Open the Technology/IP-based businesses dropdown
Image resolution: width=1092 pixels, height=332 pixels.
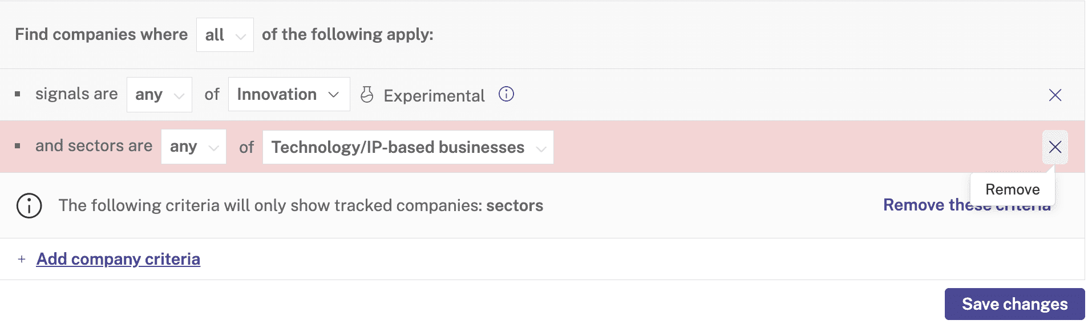(x=408, y=147)
